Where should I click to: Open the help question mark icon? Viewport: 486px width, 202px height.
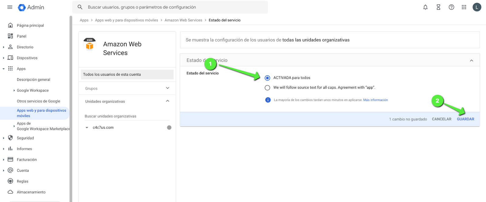(451, 7)
